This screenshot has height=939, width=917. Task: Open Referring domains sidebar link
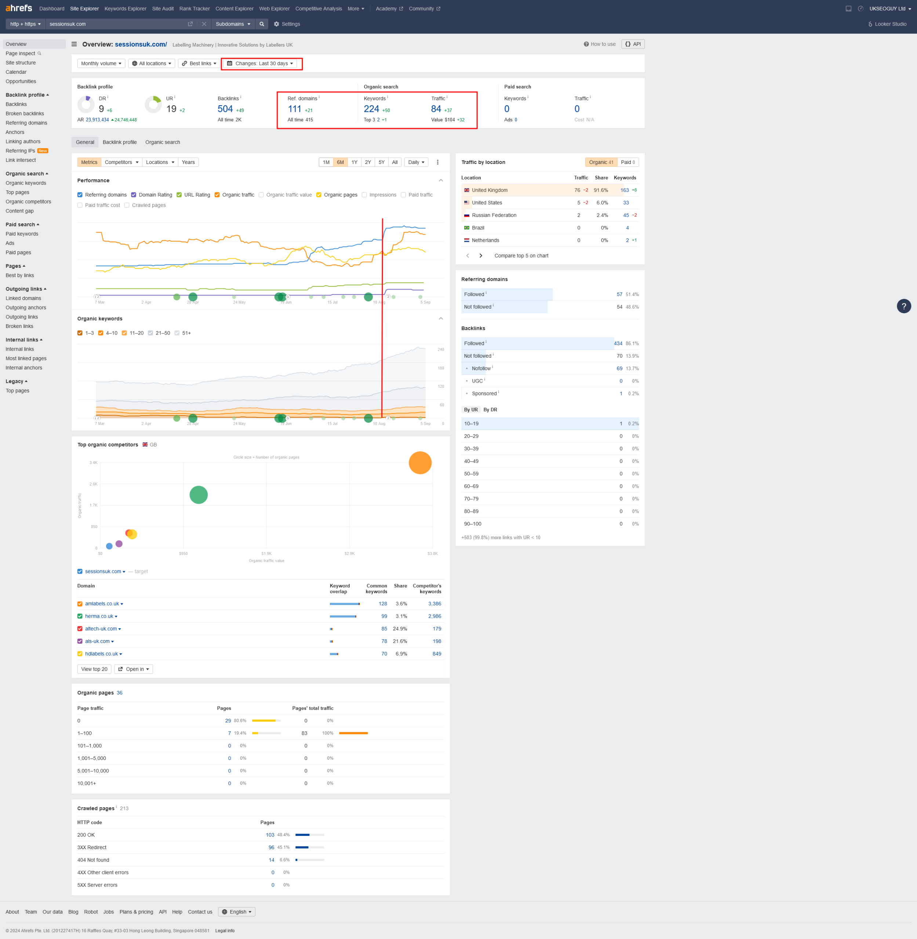coord(26,123)
